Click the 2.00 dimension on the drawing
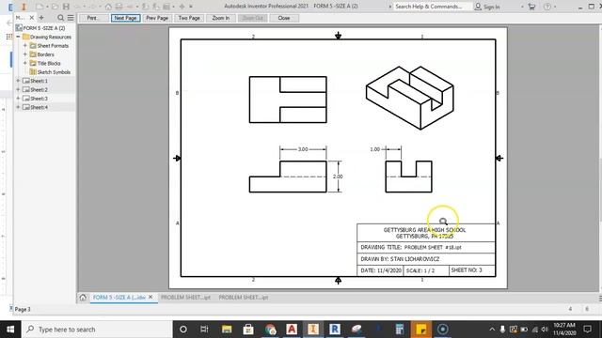 338,177
